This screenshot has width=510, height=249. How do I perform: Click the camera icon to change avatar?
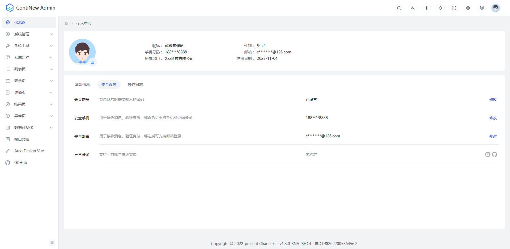pyautogui.click(x=92, y=62)
